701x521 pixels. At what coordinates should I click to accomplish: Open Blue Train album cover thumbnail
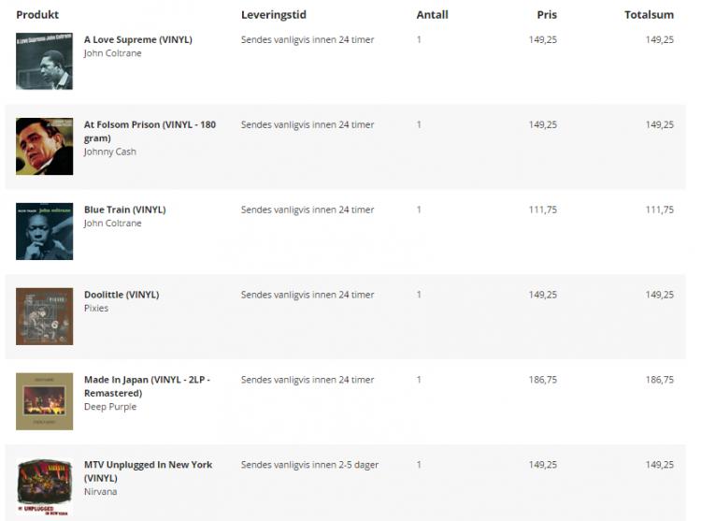44,231
